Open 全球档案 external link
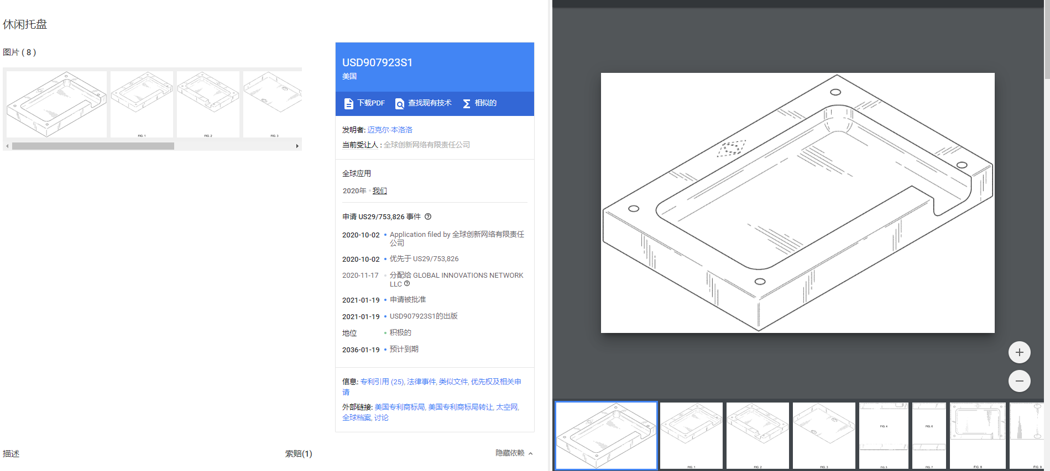 pos(357,418)
